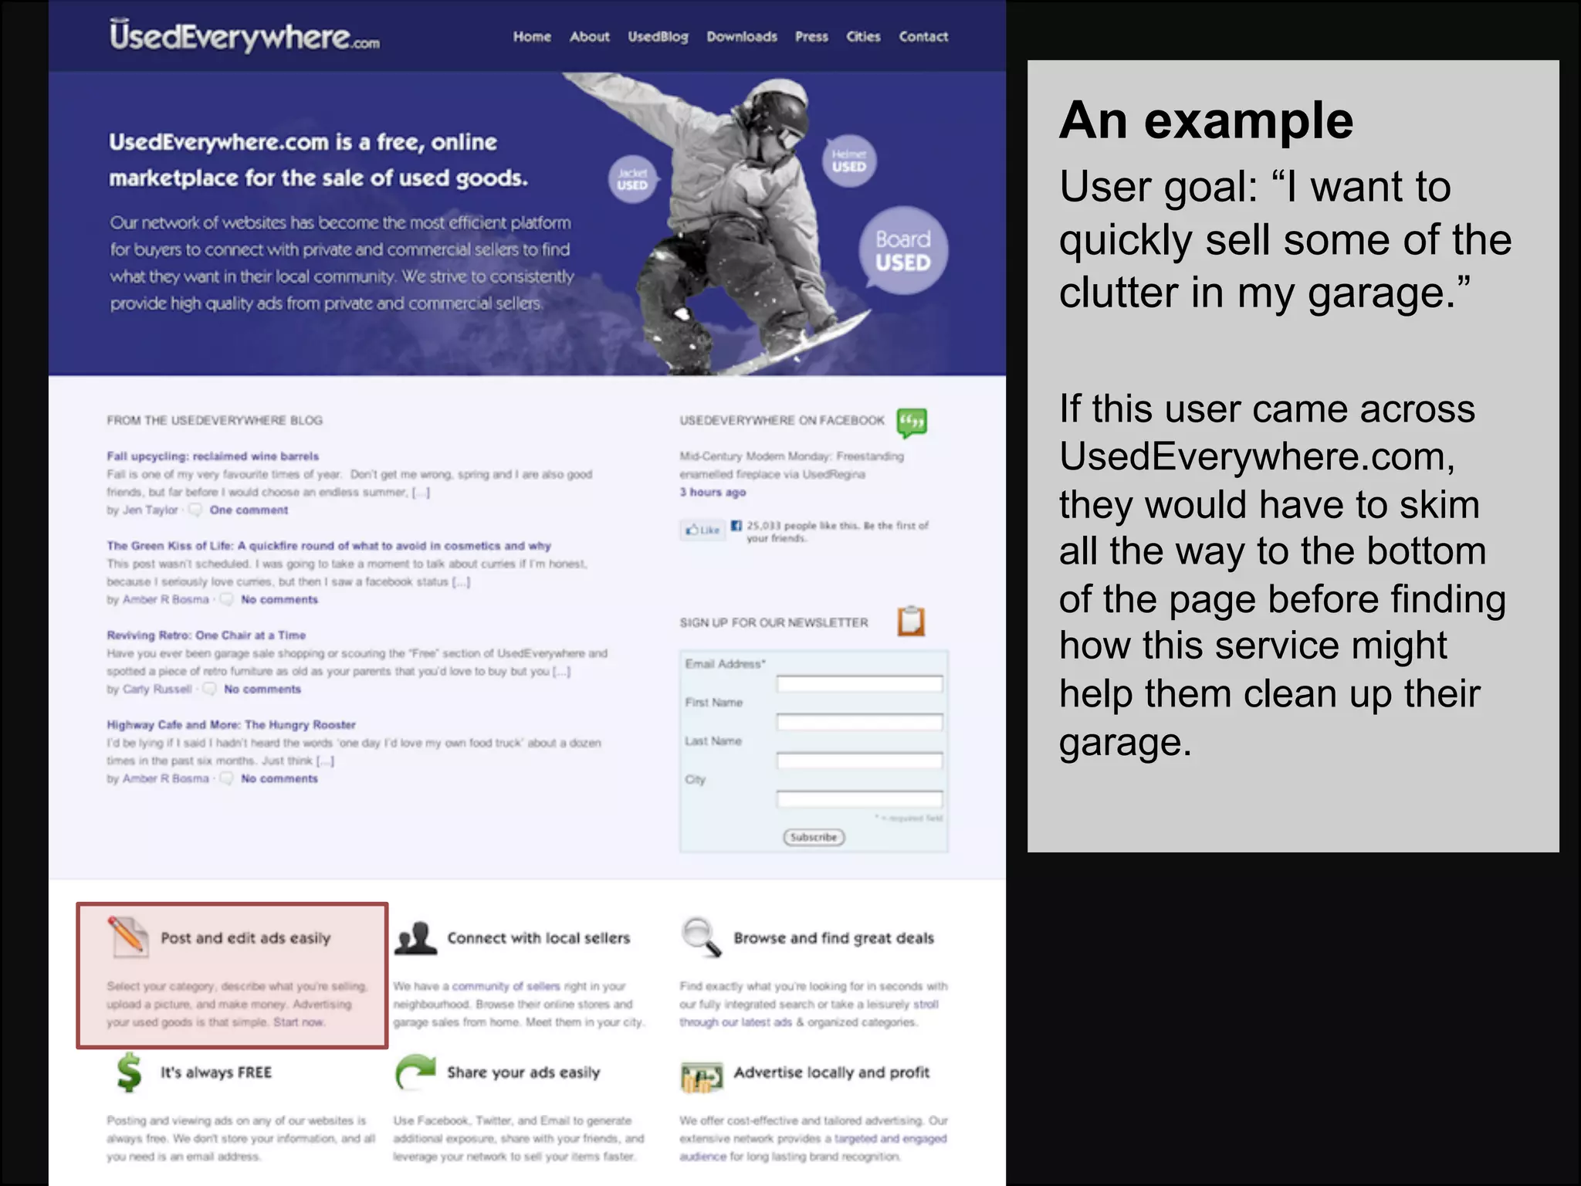Screen dimensions: 1581x1186
Task: Open The Green Kiss of Life blog post
Action: click(329, 546)
